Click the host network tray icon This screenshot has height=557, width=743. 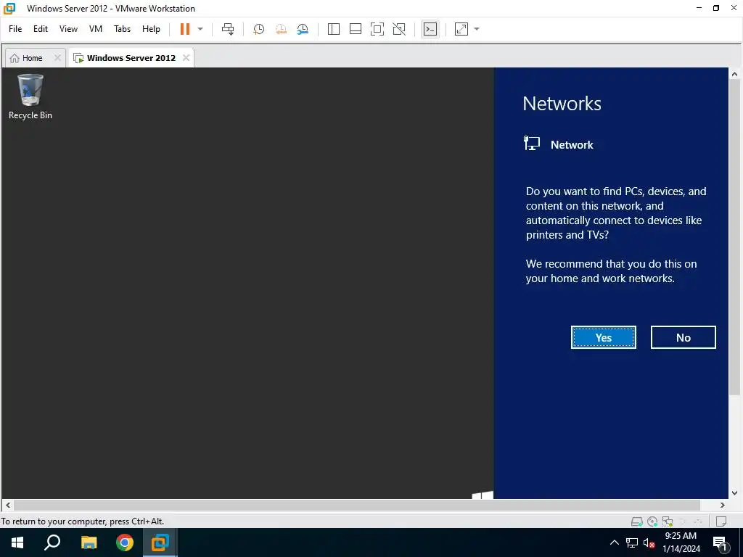[x=632, y=542]
